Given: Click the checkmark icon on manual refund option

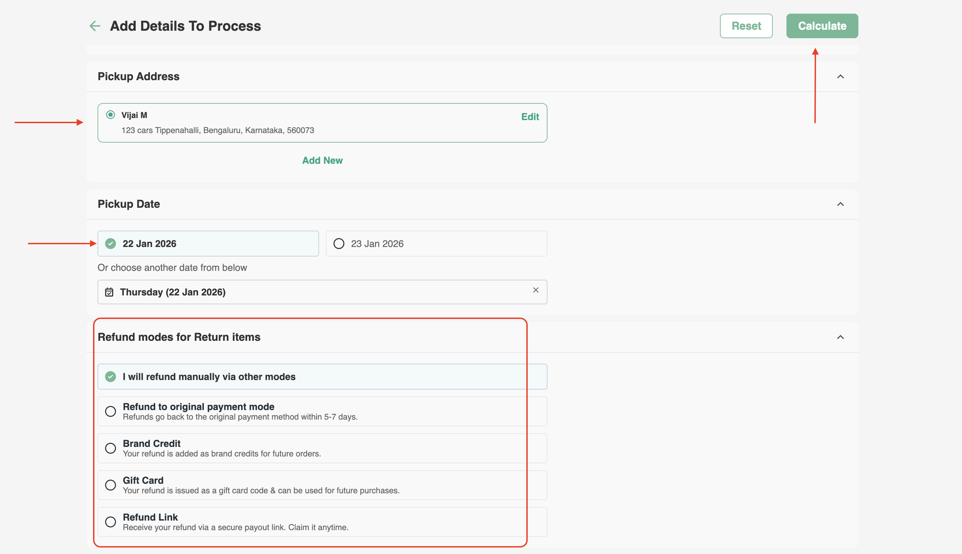Looking at the screenshot, I should click(111, 377).
